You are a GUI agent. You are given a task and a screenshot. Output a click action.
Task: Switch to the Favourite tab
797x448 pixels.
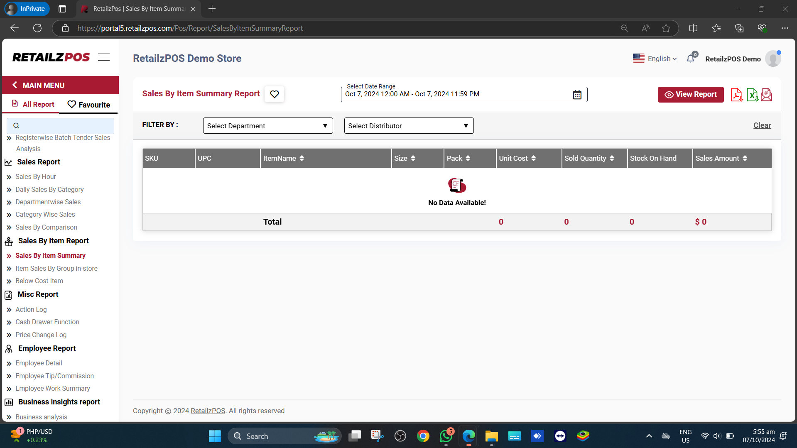[88, 105]
